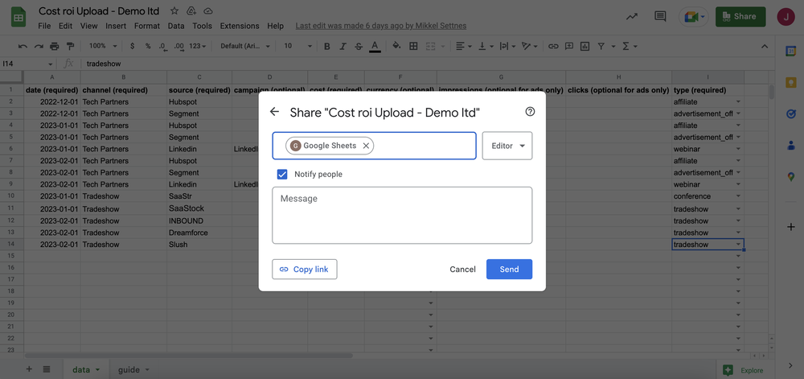Screen dimensions: 804x379
Task: Undo the last action
Action: pos(23,46)
